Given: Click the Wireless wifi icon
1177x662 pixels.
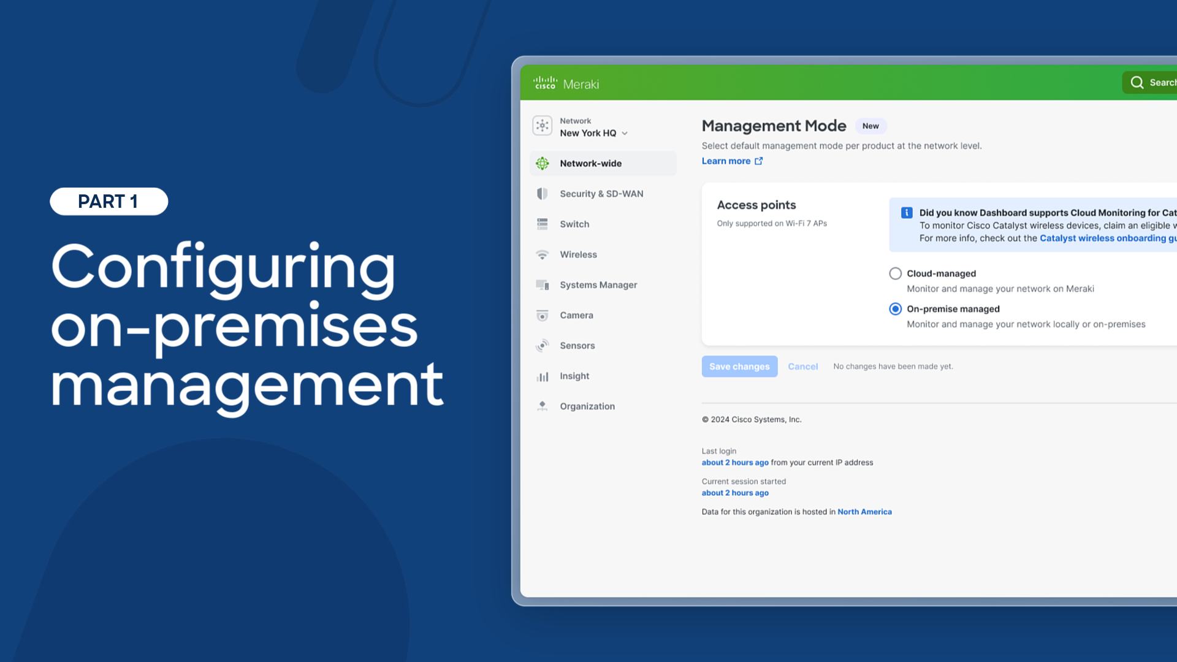Looking at the screenshot, I should click(542, 255).
